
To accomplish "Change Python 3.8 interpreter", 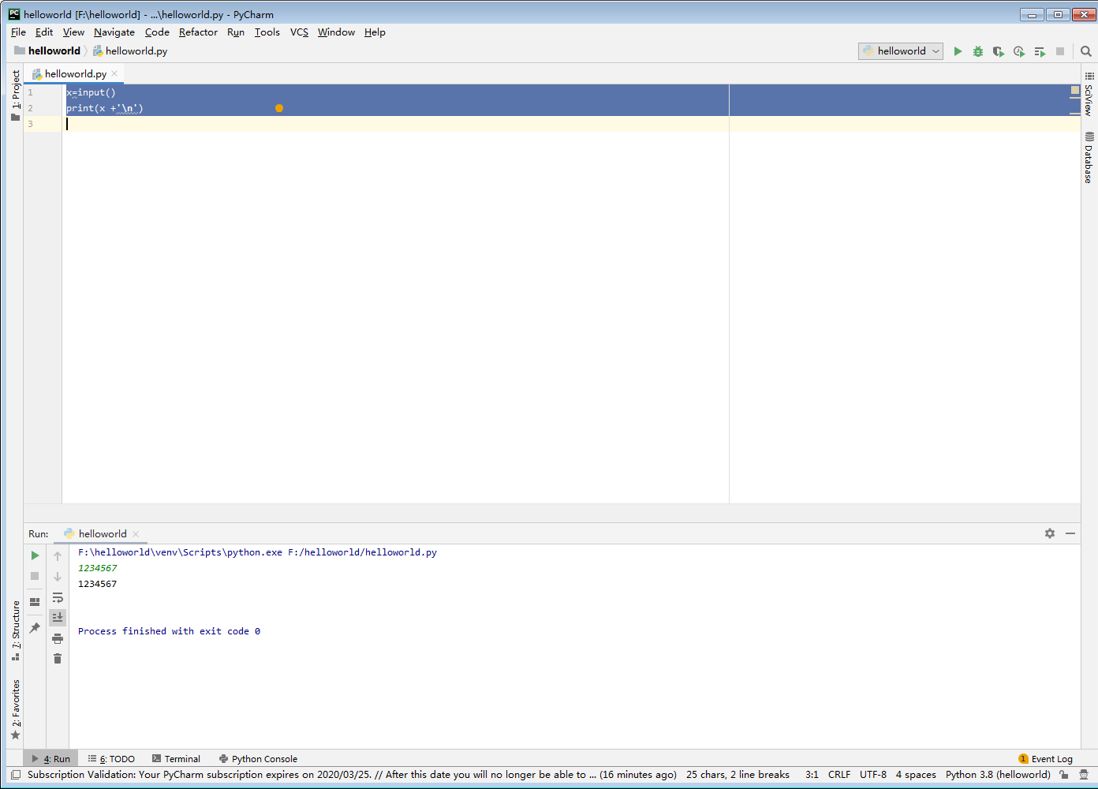I will 998,775.
